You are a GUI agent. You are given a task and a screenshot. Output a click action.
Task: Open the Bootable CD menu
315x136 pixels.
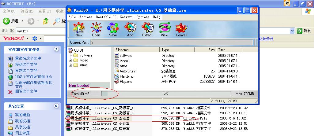106,17
